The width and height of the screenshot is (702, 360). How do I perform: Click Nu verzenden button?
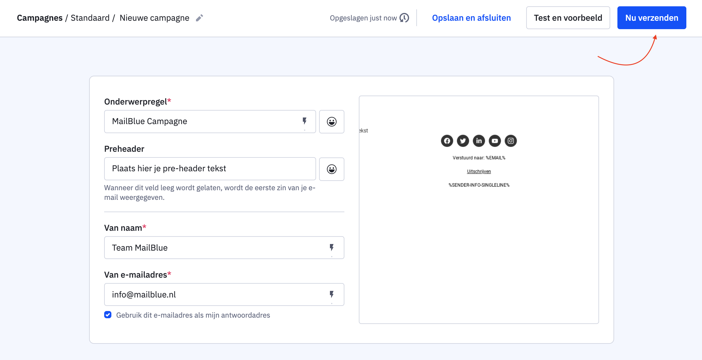point(652,18)
